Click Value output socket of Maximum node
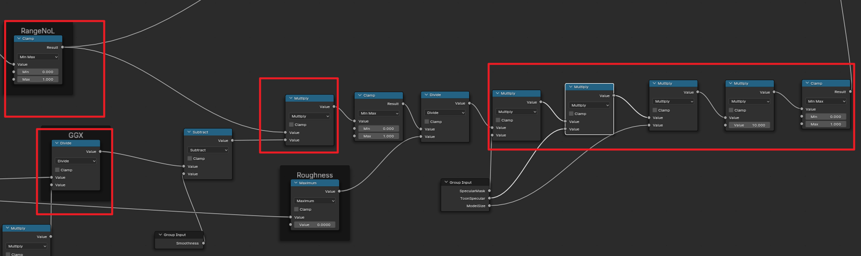Image resolution: width=861 pixels, height=256 pixels. pyautogui.click(x=339, y=191)
